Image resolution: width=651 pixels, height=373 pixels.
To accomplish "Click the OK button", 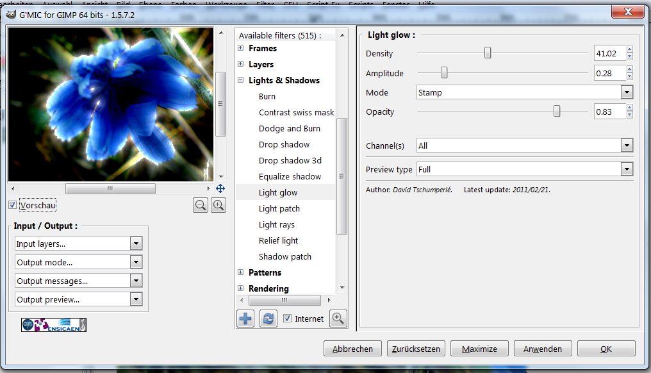I will (606, 349).
